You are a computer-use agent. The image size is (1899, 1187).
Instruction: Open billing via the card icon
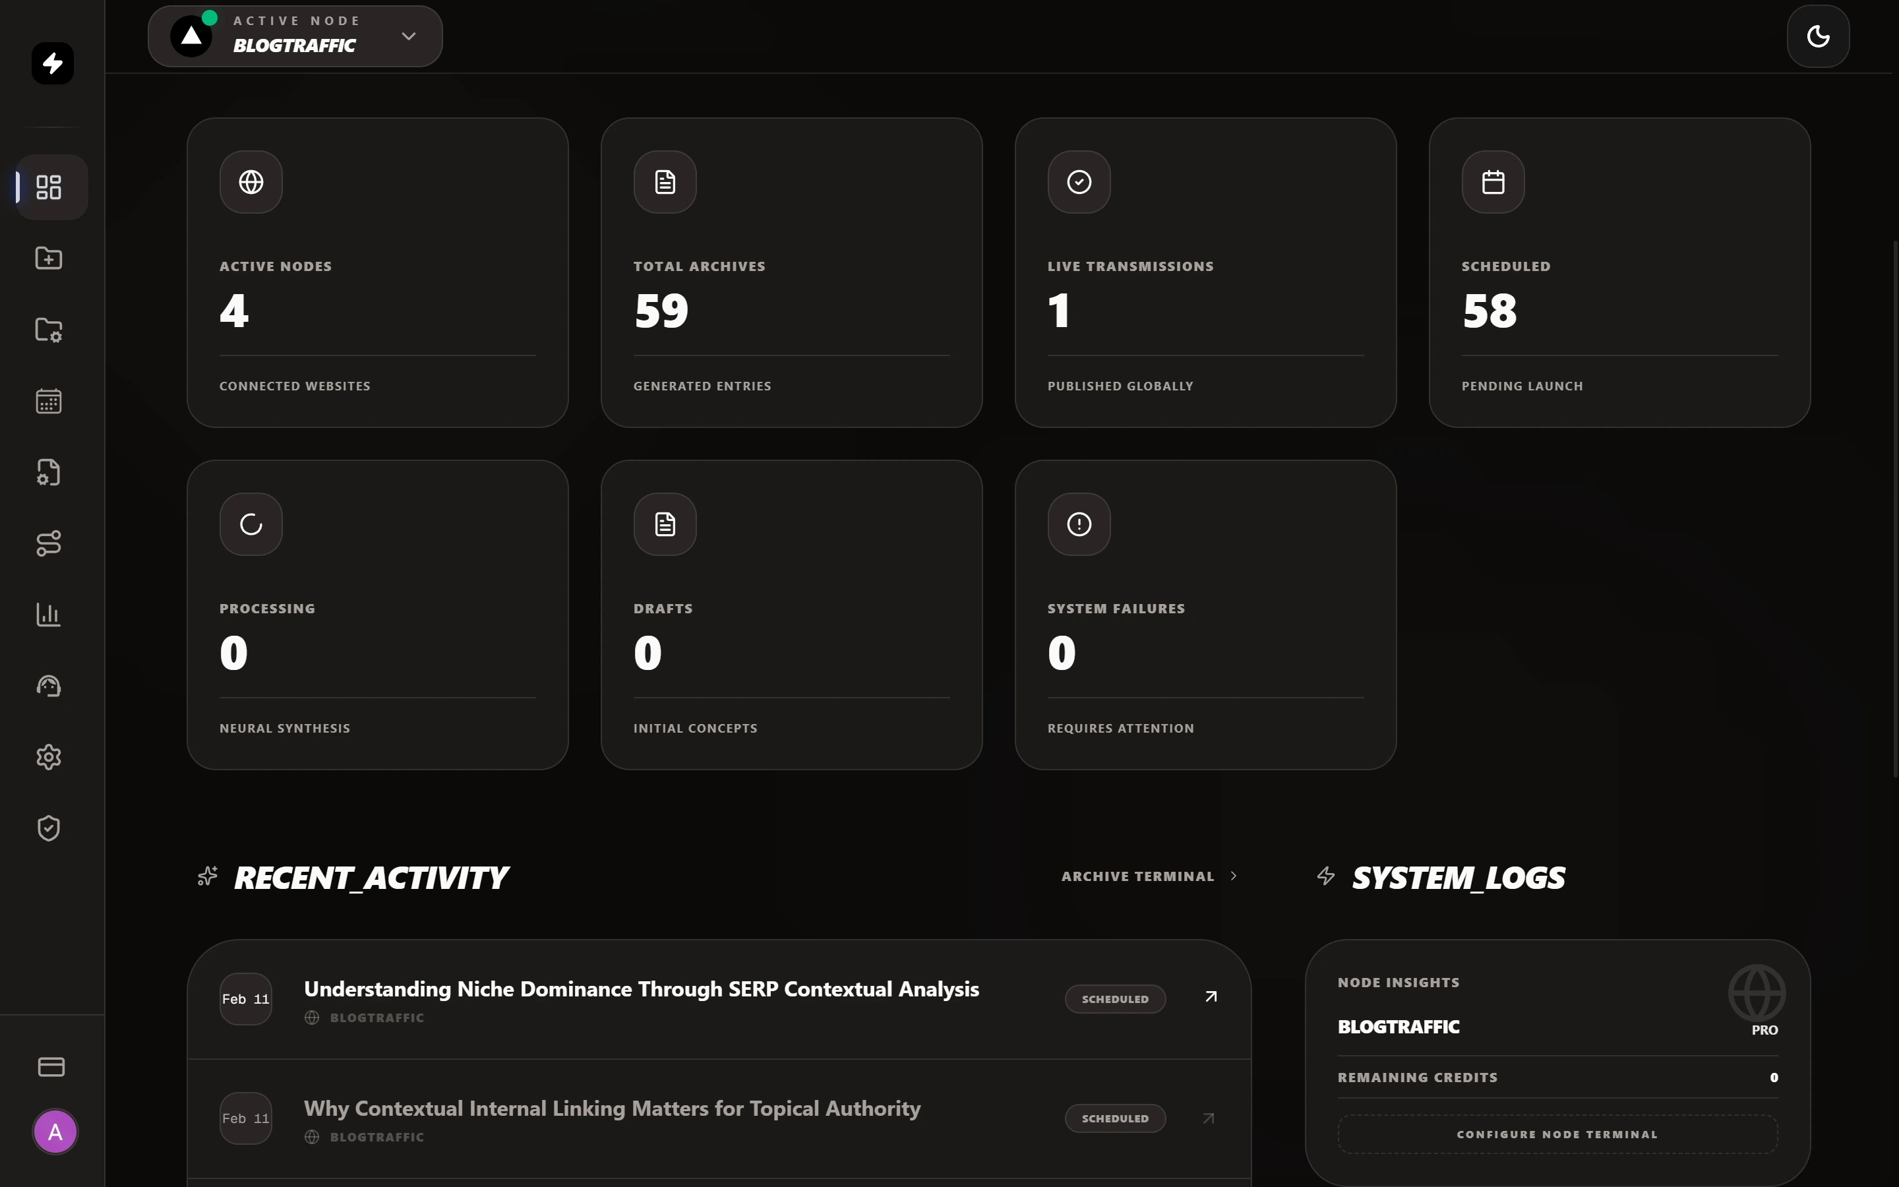click(51, 1066)
